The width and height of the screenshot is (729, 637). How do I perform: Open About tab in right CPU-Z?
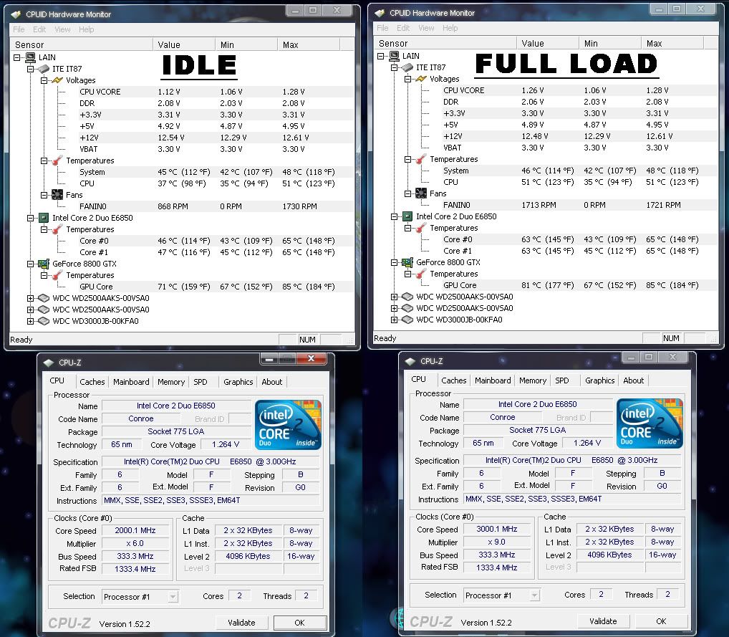(x=633, y=380)
